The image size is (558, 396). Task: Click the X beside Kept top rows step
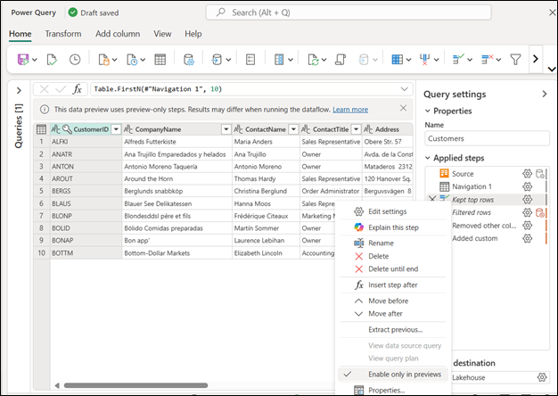click(432, 200)
